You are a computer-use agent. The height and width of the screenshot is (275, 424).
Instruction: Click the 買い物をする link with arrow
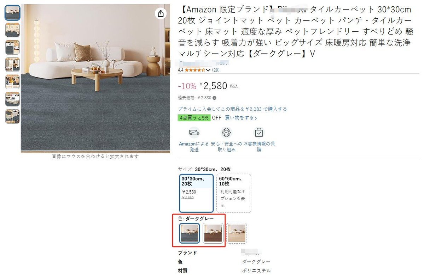tap(241, 118)
